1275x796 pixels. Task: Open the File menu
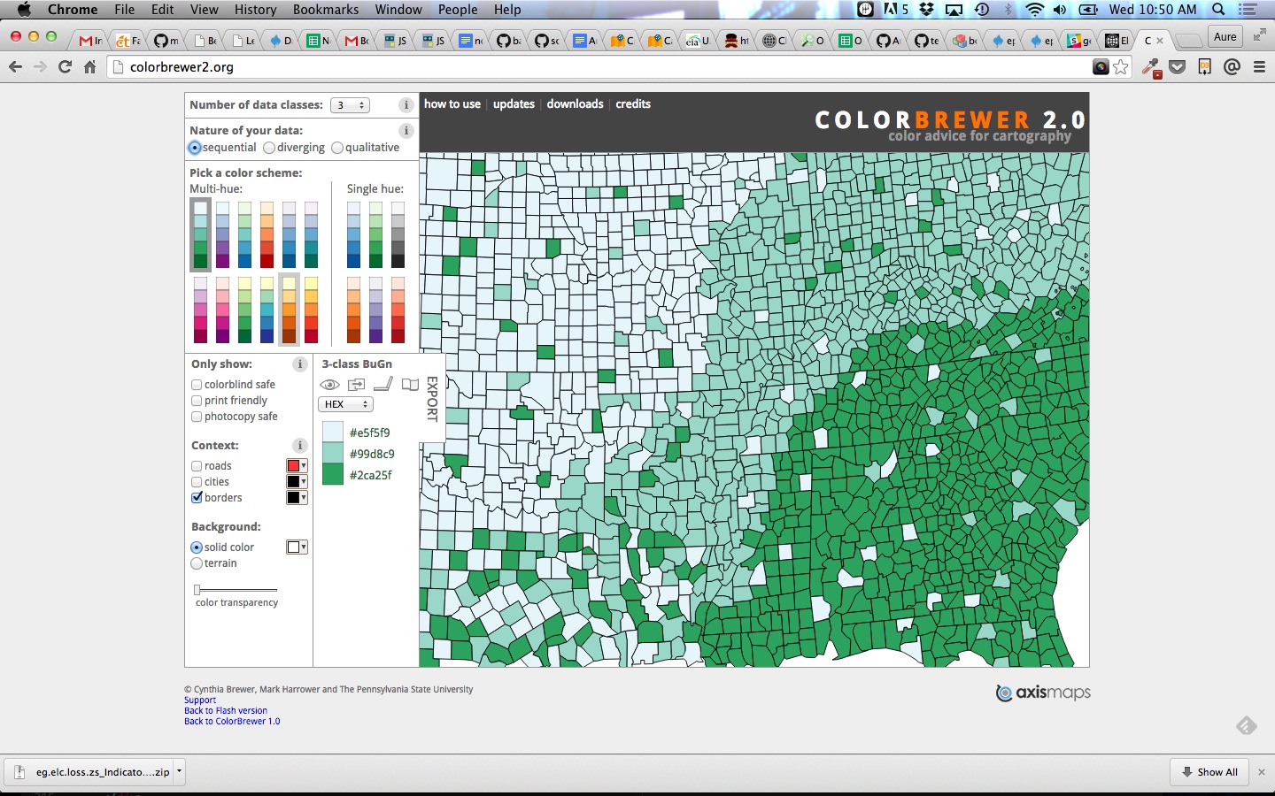(125, 10)
